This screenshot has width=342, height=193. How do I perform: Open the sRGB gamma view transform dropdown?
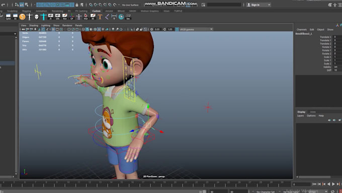point(196,29)
